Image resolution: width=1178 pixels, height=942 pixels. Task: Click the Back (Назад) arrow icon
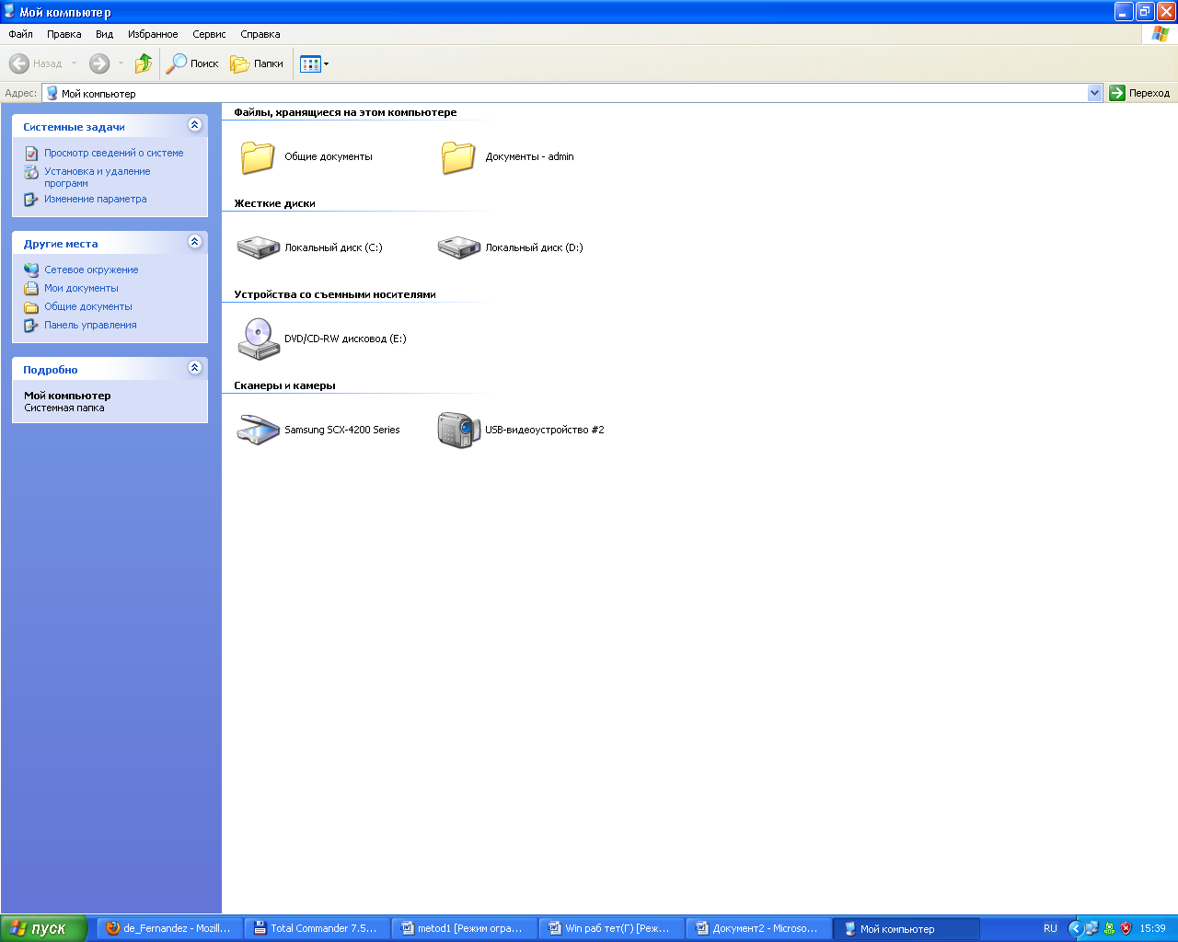click(18, 63)
